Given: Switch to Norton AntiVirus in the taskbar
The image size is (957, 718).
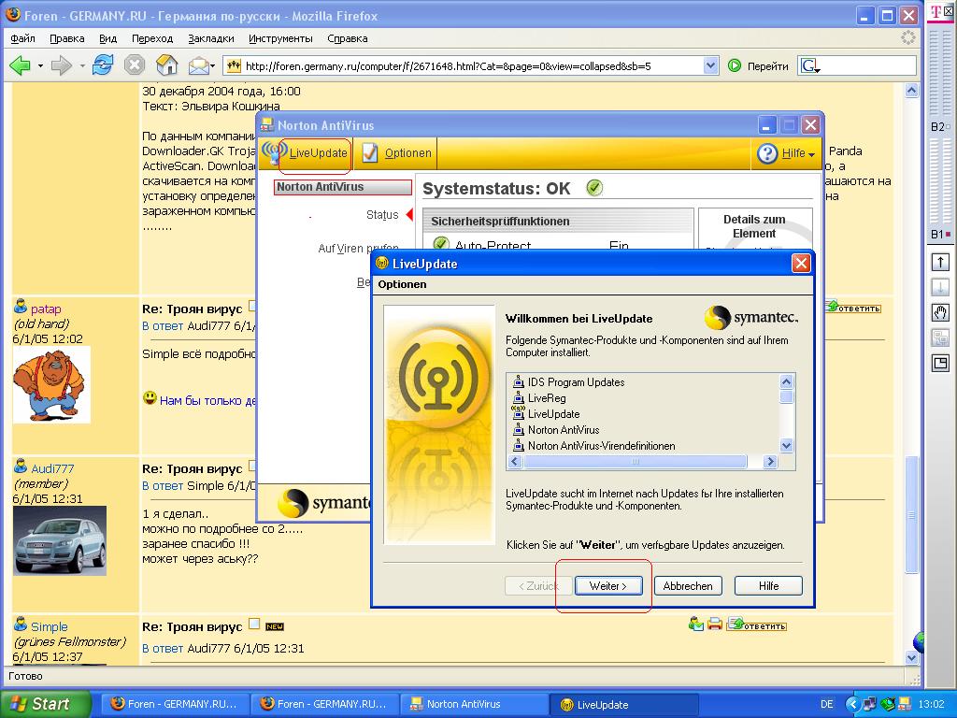Looking at the screenshot, I should pyautogui.click(x=473, y=704).
